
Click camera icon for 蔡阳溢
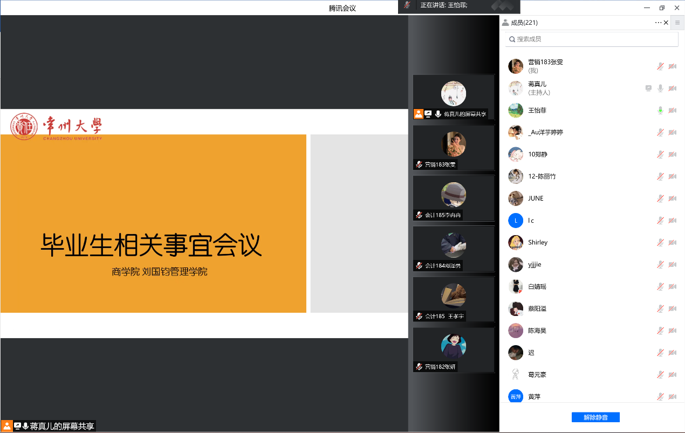click(x=673, y=309)
